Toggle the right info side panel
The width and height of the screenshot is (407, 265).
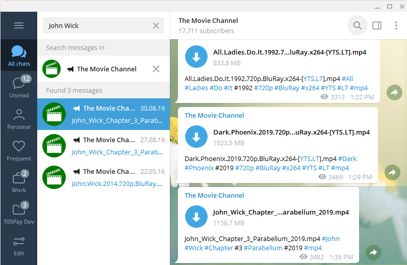[377, 25]
